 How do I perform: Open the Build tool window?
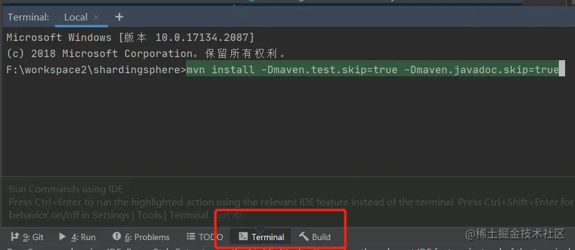coord(315,237)
